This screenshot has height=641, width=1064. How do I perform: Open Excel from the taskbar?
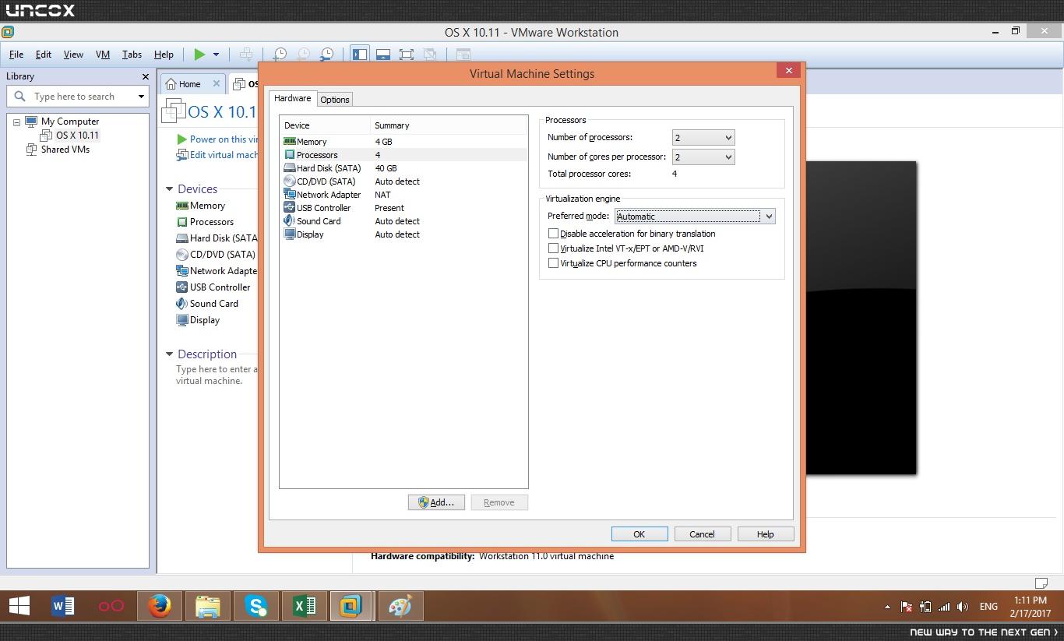[305, 606]
